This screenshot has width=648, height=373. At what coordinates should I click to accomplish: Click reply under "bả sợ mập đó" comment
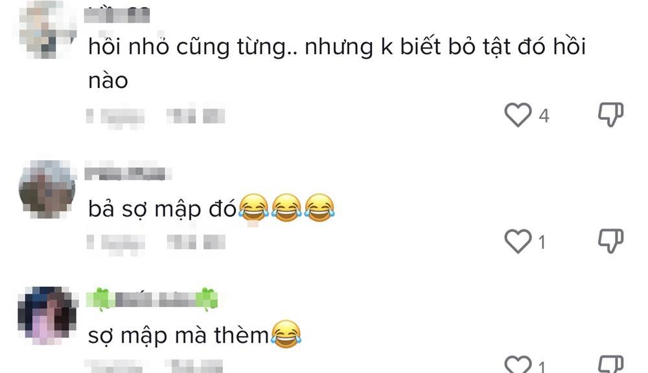coord(196,242)
